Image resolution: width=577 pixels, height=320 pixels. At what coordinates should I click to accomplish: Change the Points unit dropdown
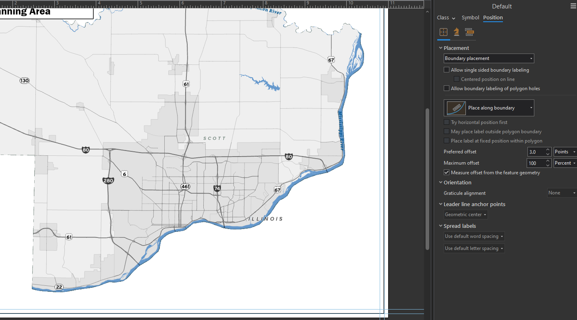[x=565, y=152]
